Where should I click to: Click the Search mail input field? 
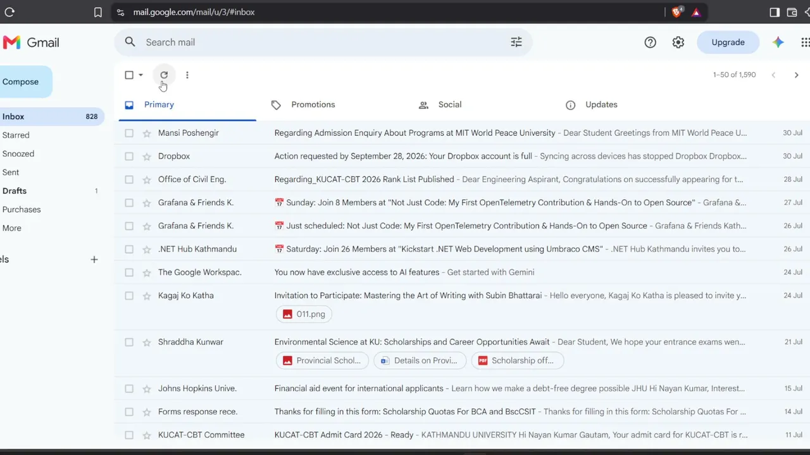pos(323,42)
